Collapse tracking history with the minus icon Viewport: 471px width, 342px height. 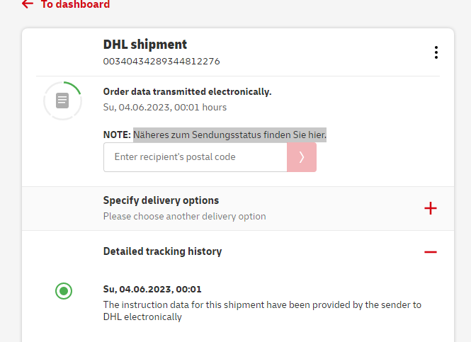point(430,252)
